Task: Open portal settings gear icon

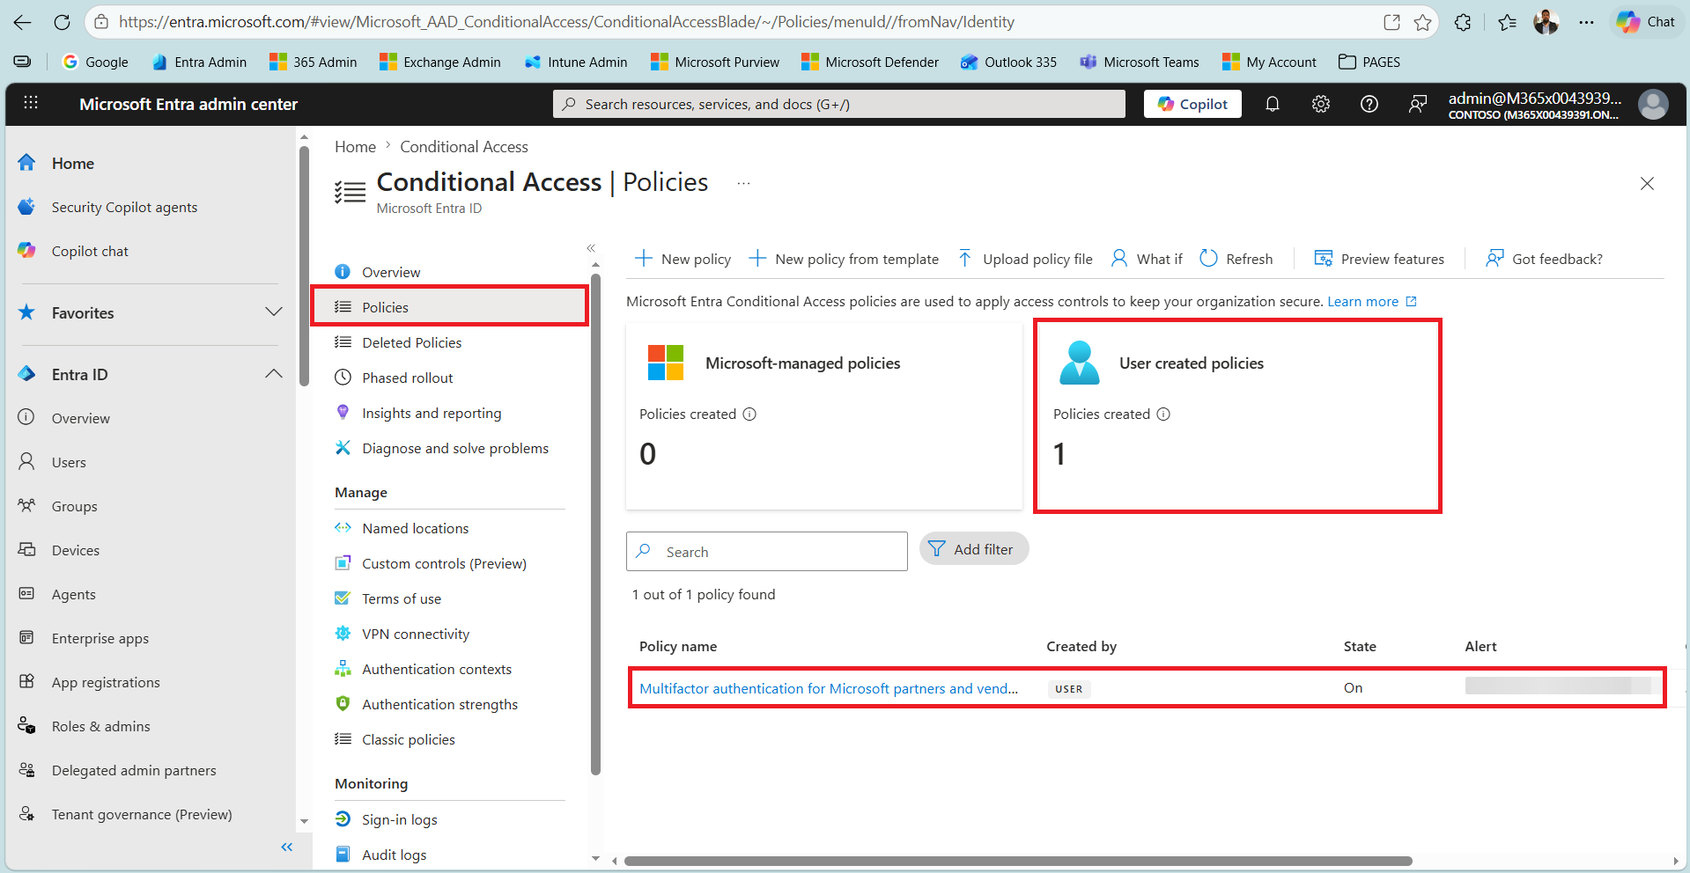Action: pos(1321,104)
